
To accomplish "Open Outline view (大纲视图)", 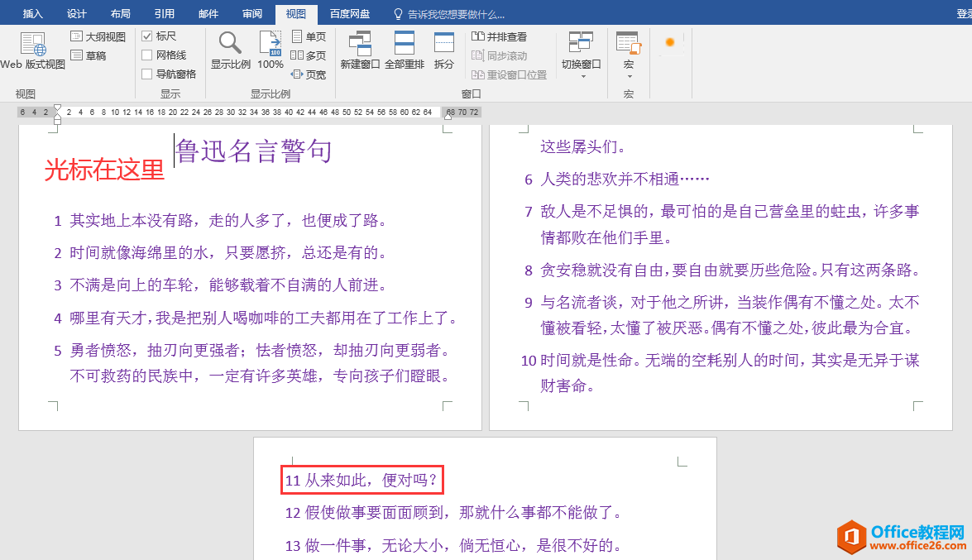I will click(98, 36).
